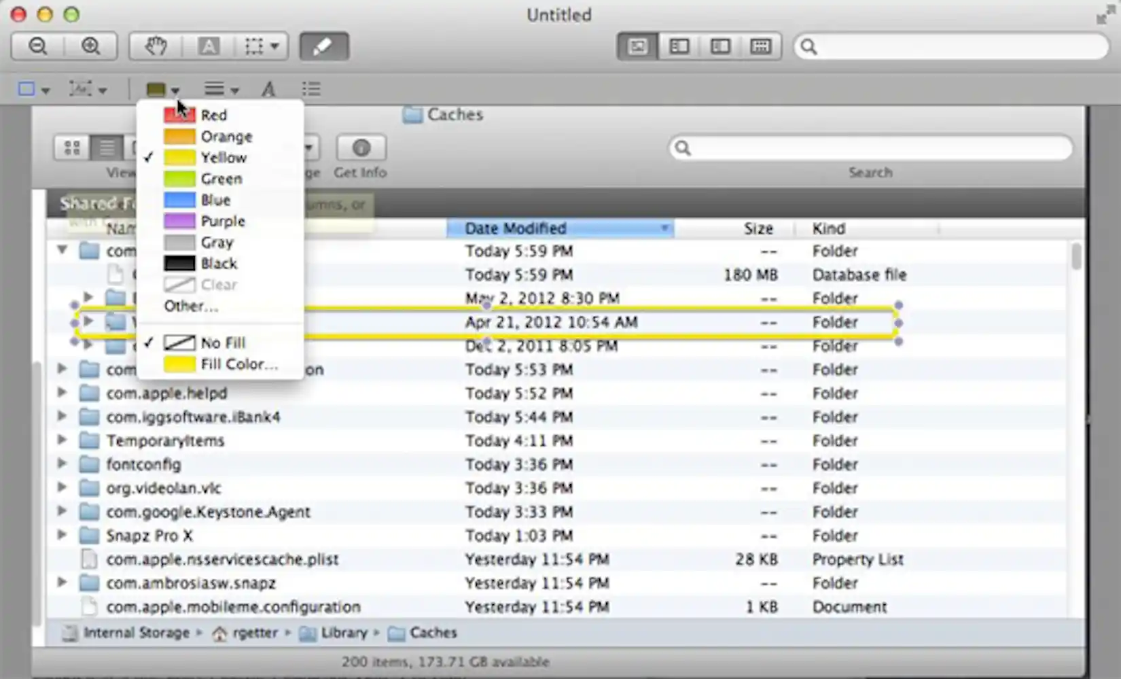Switch to contact sheet view
This screenshot has height=679, width=1121.
[760, 46]
